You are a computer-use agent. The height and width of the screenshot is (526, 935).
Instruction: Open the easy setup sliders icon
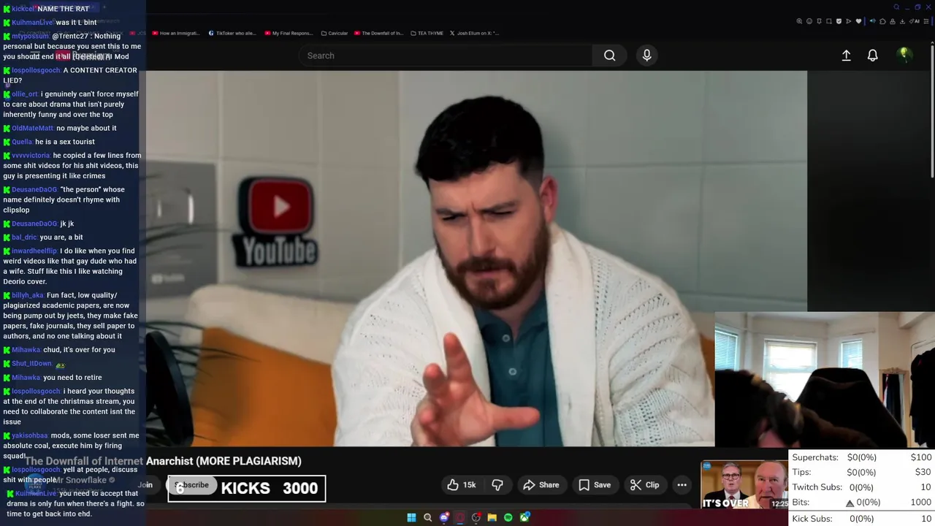pos(926,21)
